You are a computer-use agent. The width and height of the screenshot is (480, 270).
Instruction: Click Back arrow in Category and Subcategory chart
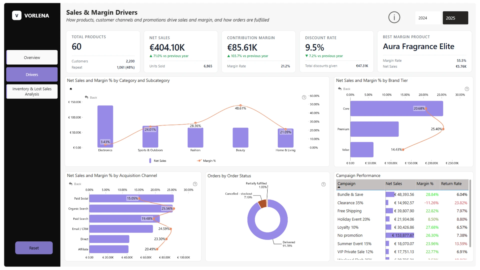(86, 97)
